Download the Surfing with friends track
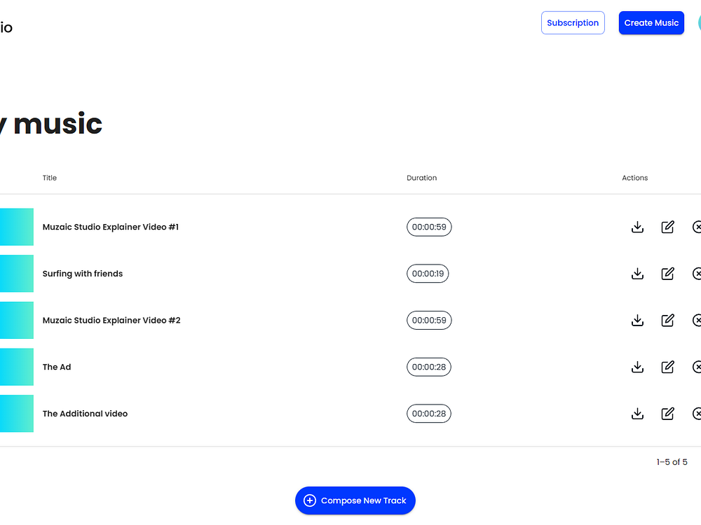 pos(637,274)
